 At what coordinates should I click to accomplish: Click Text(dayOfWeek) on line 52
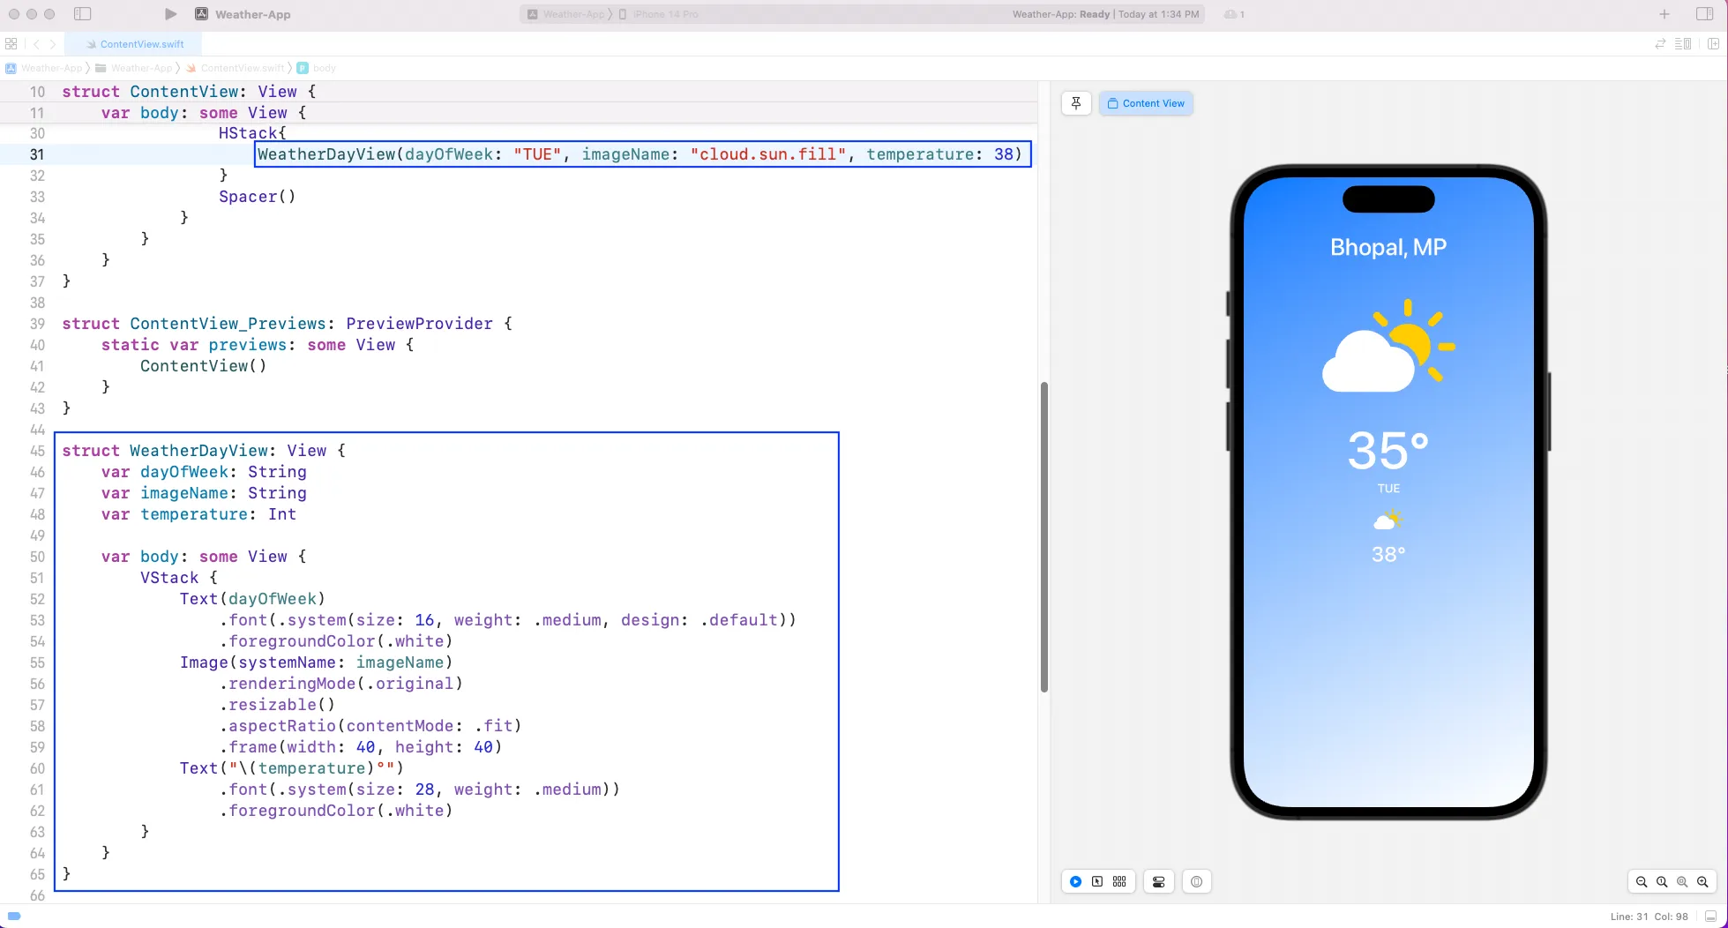(252, 599)
